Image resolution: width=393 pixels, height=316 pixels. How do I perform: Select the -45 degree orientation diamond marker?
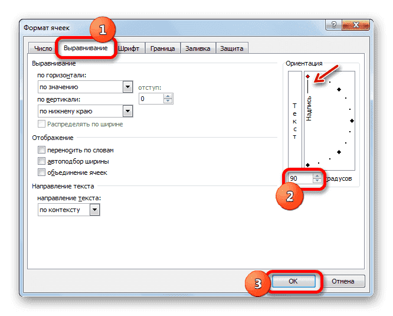click(x=339, y=152)
